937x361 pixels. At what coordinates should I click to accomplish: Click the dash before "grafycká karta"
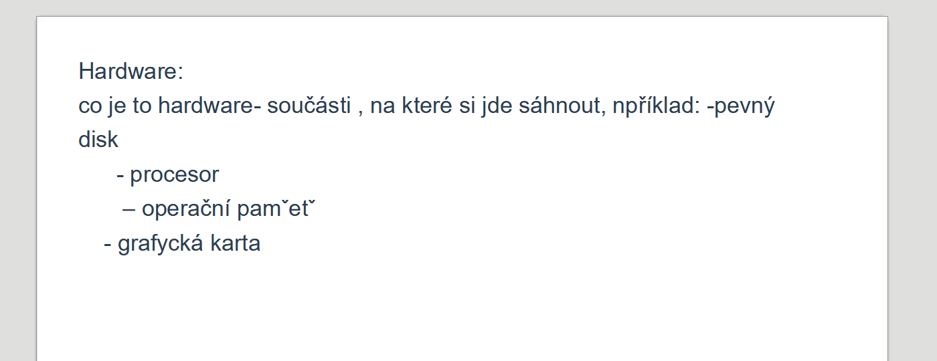pyautogui.click(x=108, y=245)
